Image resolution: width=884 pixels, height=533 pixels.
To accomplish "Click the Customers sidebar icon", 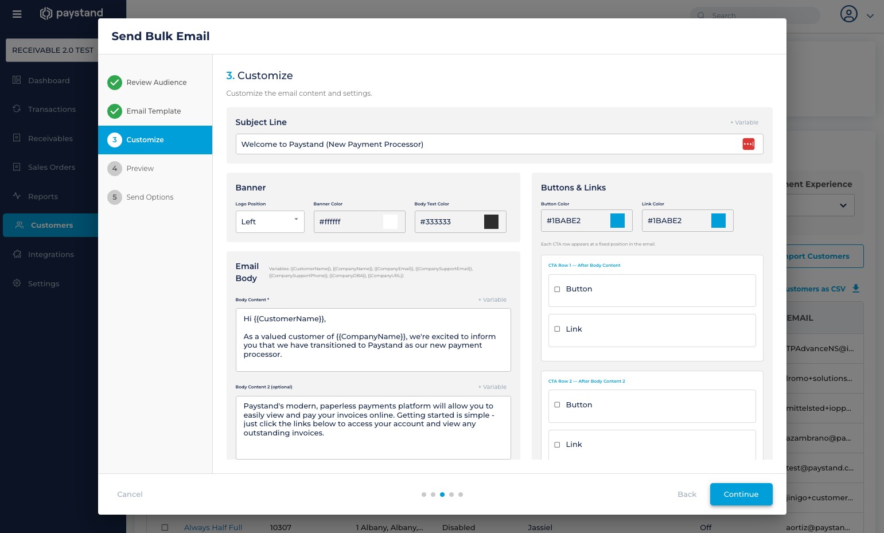I will 20,225.
